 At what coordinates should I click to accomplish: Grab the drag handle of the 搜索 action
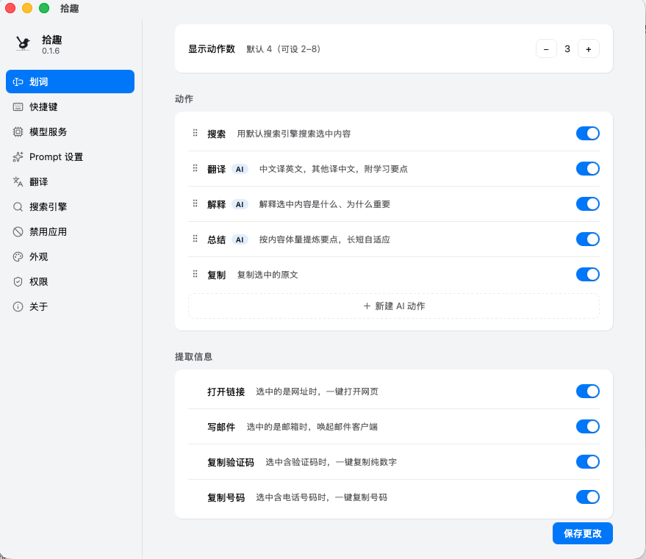(x=195, y=133)
